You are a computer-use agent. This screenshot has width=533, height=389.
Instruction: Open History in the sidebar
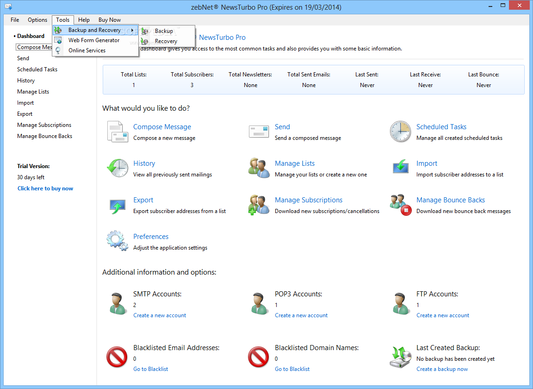coord(26,81)
